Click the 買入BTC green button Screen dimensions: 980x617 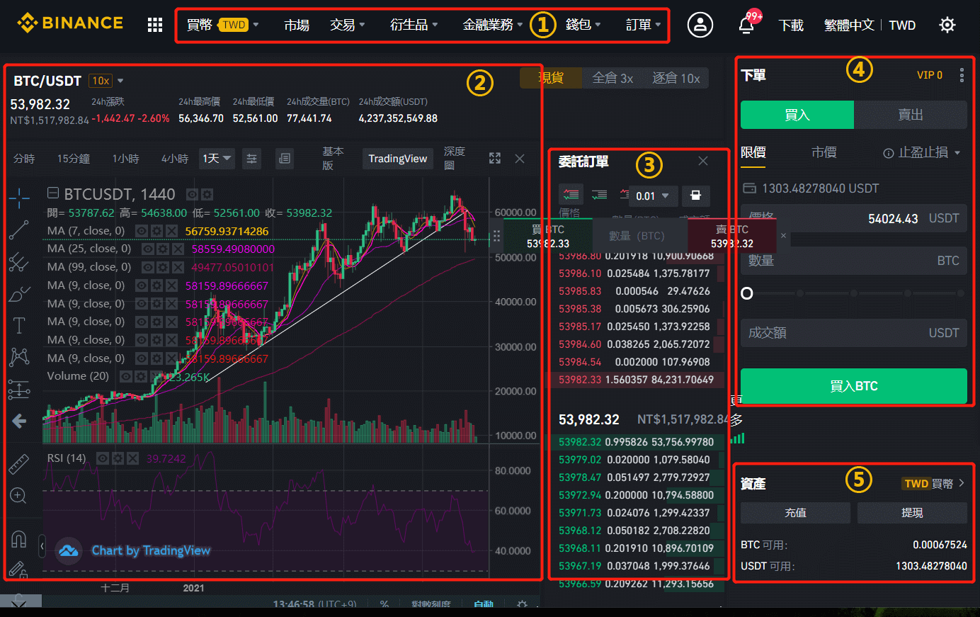coord(853,385)
